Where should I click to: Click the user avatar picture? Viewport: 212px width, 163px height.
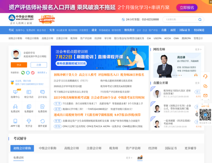16,54
